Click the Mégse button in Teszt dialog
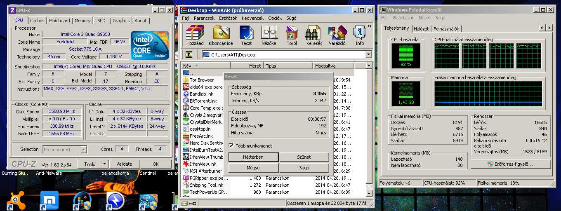The width and height of the screenshot is (561, 211). (253, 168)
